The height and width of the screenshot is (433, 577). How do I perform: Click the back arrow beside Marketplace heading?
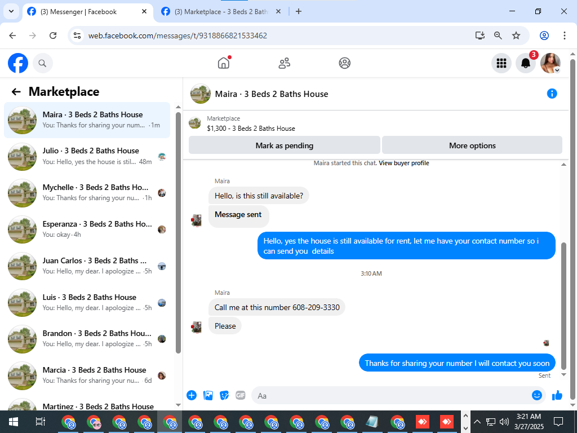pyautogui.click(x=16, y=92)
